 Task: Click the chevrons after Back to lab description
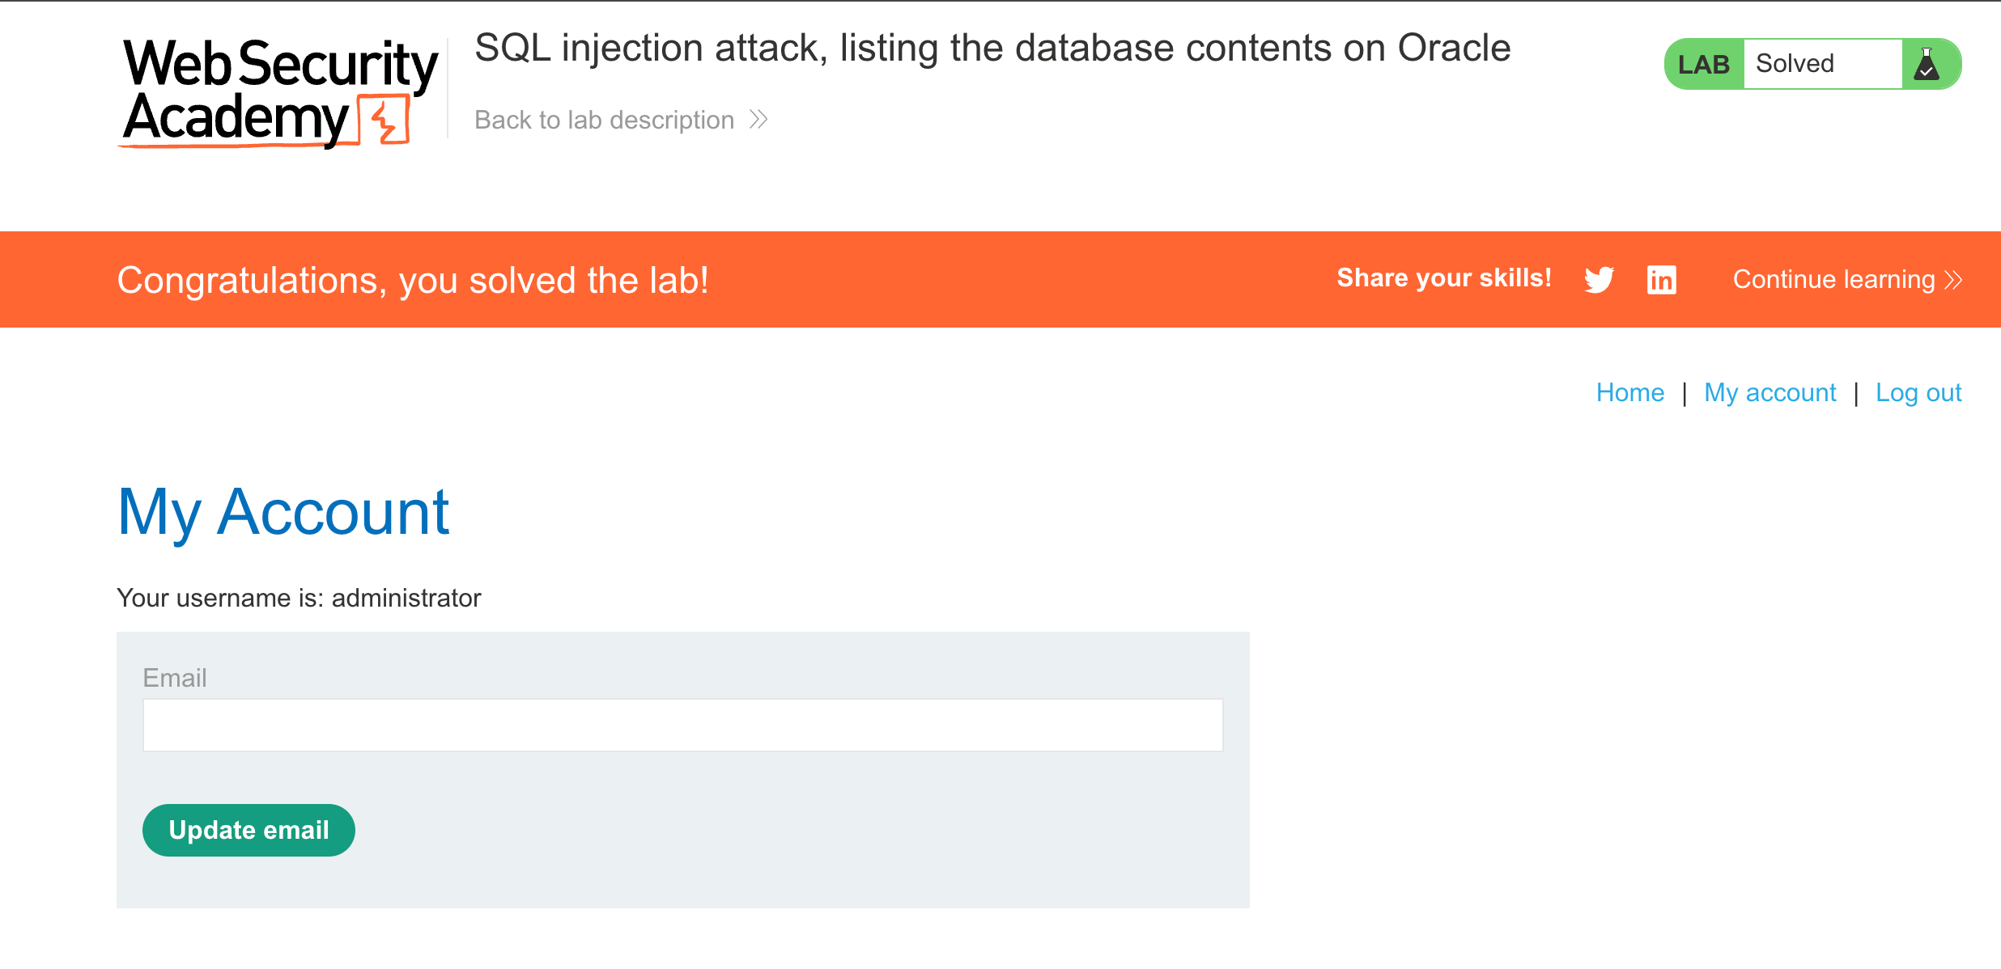click(758, 120)
